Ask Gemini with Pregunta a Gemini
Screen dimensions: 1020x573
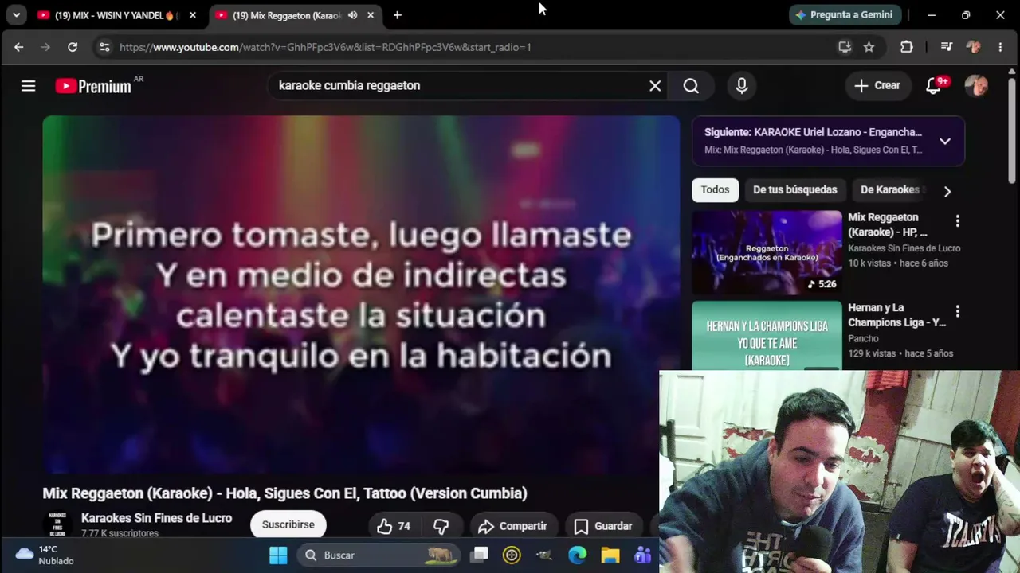pos(845,15)
